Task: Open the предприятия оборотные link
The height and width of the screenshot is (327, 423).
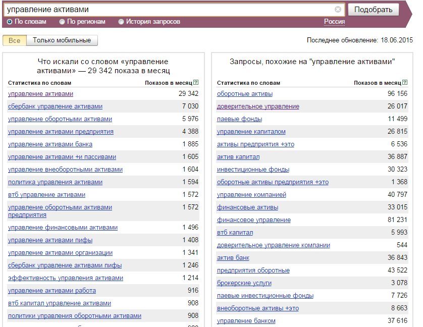Action: pos(253,270)
